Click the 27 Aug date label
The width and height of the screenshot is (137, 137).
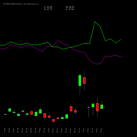click(40, 130)
